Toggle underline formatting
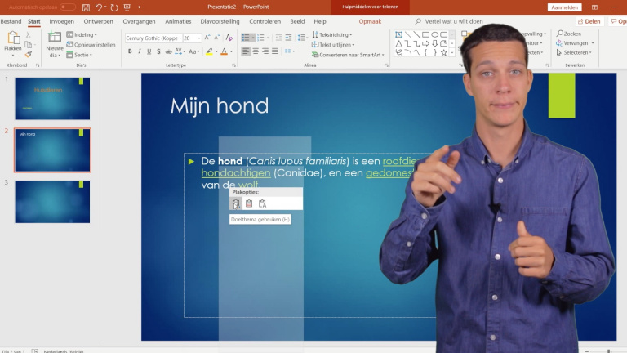This screenshot has height=353, width=627. pyautogui.click(x=149, y=51)
